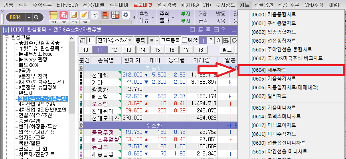Select 반도체 group in the tree
This screenshot has width=346, height=159.
[x=26, y=93]
